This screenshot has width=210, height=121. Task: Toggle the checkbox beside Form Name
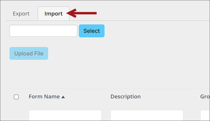(x=16, y=97)
